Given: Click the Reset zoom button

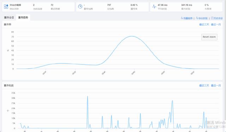Looking at the screenshot, I should click(209, 37).
